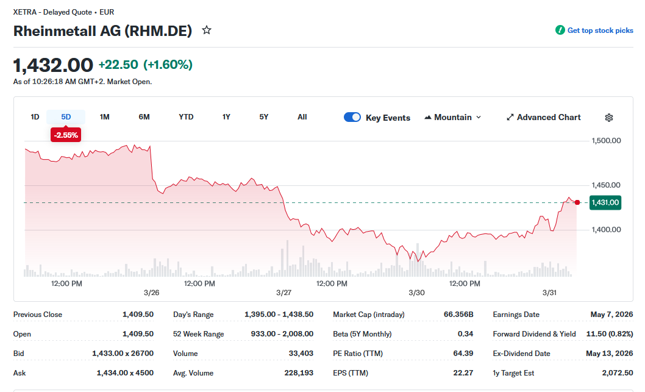The width and height of the screenshot is (645, 392).
Task: Click the Open label in stats
Action: point(22,334)
